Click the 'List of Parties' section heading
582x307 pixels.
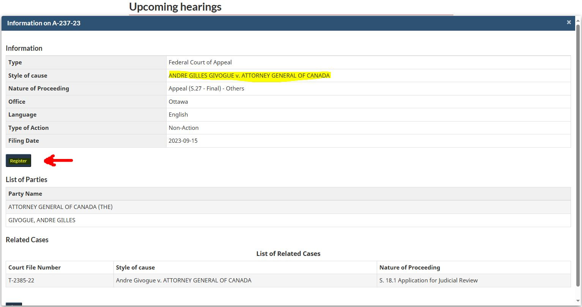click(x=27, y=180)
